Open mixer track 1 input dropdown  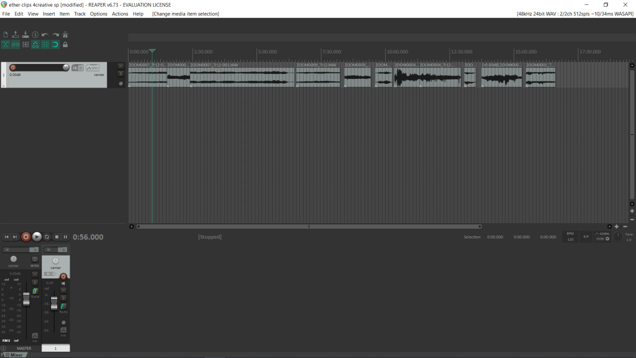[51, 274]
